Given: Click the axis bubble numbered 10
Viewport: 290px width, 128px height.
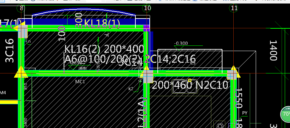Looking at the screenshot, I should [x=147, y=8].
